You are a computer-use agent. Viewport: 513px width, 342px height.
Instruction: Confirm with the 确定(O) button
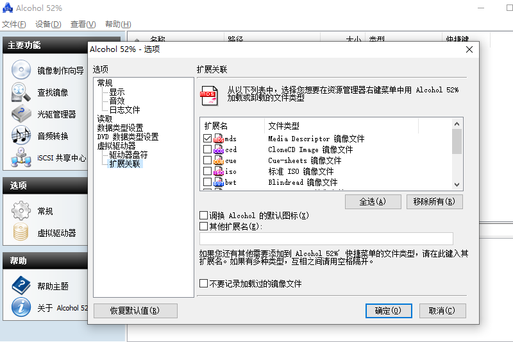[389, 311]
